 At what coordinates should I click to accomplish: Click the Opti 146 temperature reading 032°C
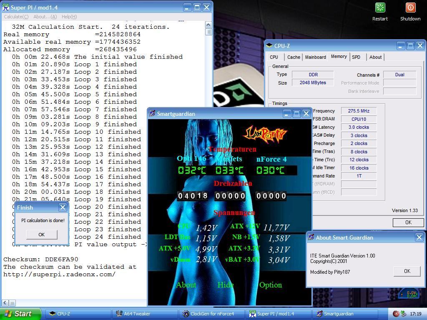[x=192, y=170]
